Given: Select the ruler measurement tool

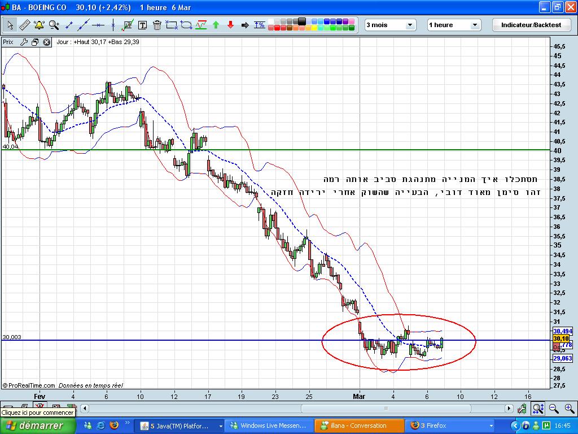Looking at the screenshot, I should click(x=24, y=25).
